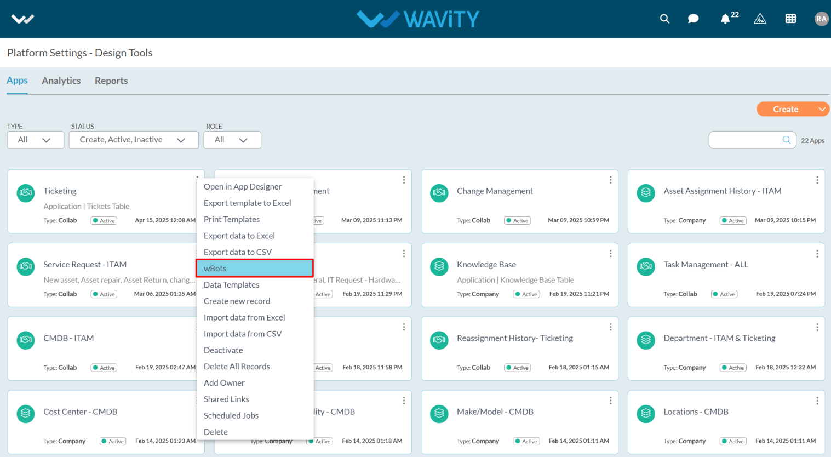Click the Reassignment History- Ticketing icon

(x=439, y=340)
